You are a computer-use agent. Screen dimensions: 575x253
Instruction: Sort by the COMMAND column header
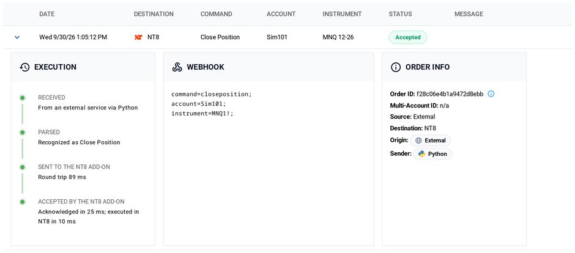[217, 14]
